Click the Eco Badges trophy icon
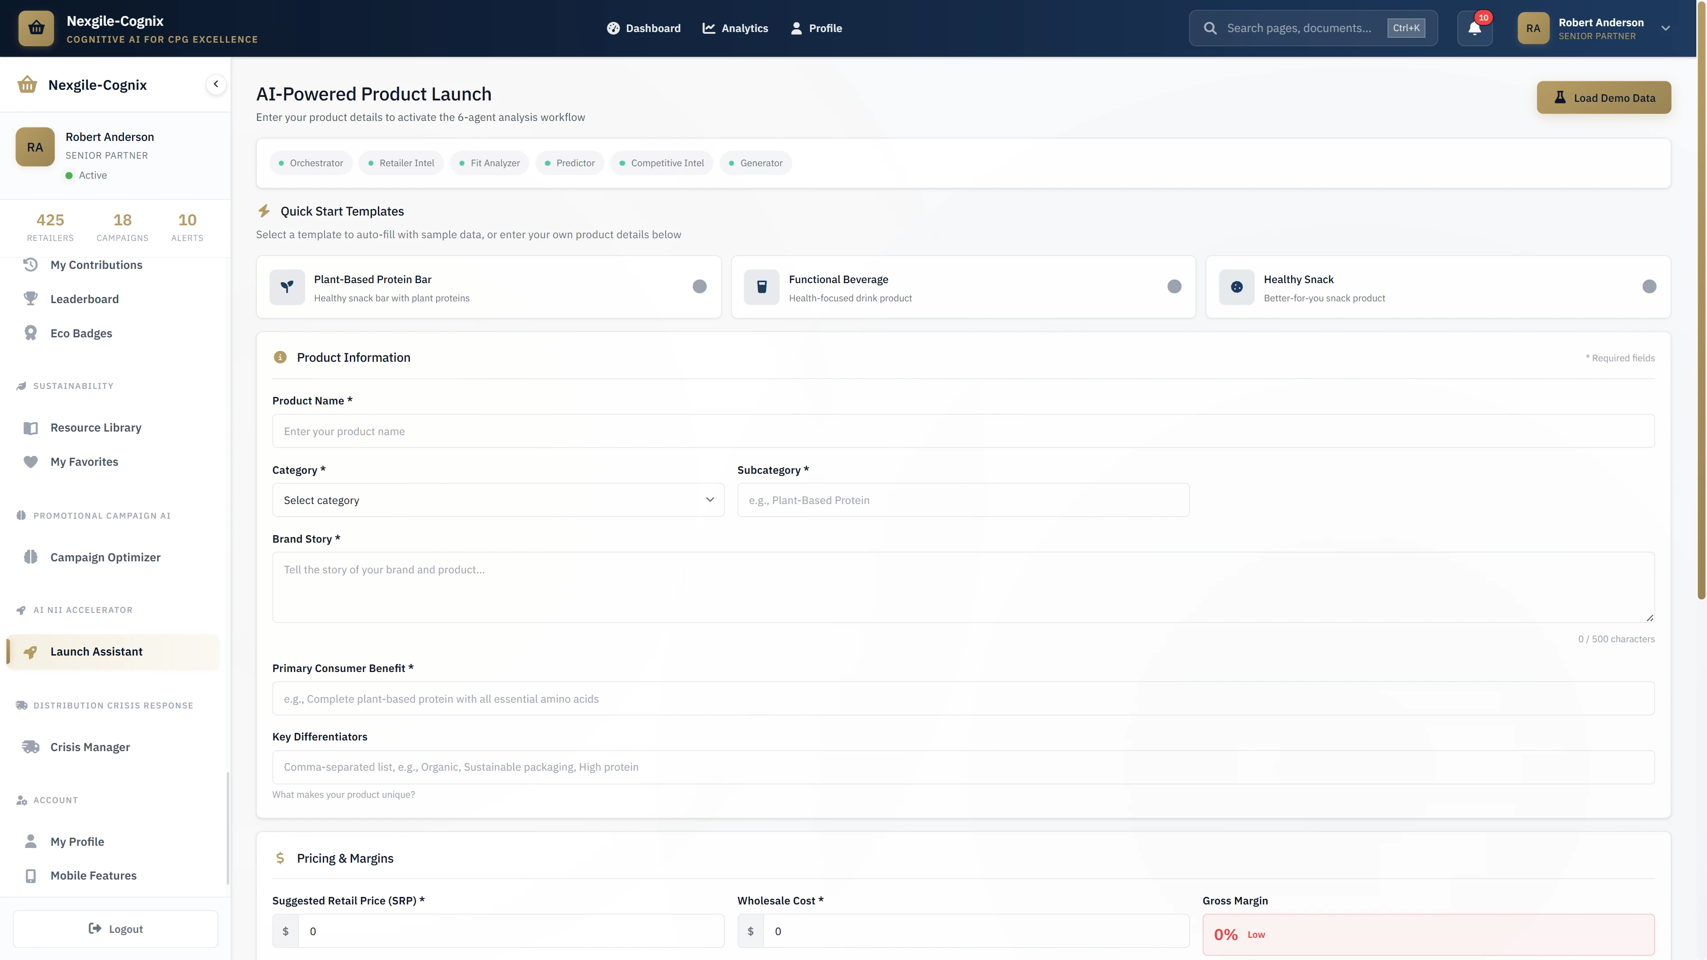The height and width of the screenshot is (960, 1707). coord(31,332)
